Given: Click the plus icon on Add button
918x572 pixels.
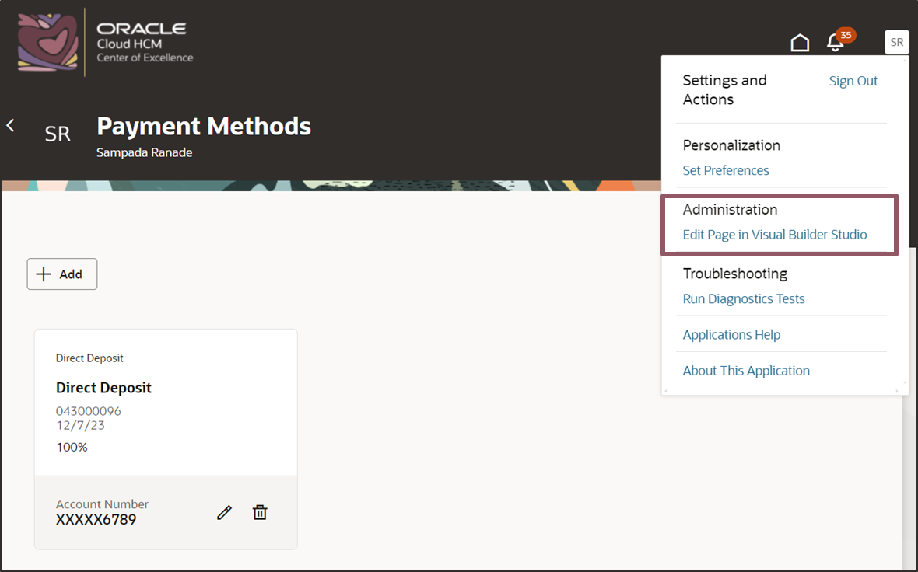Looking at the screenshot, I should (x=44, y=274).
